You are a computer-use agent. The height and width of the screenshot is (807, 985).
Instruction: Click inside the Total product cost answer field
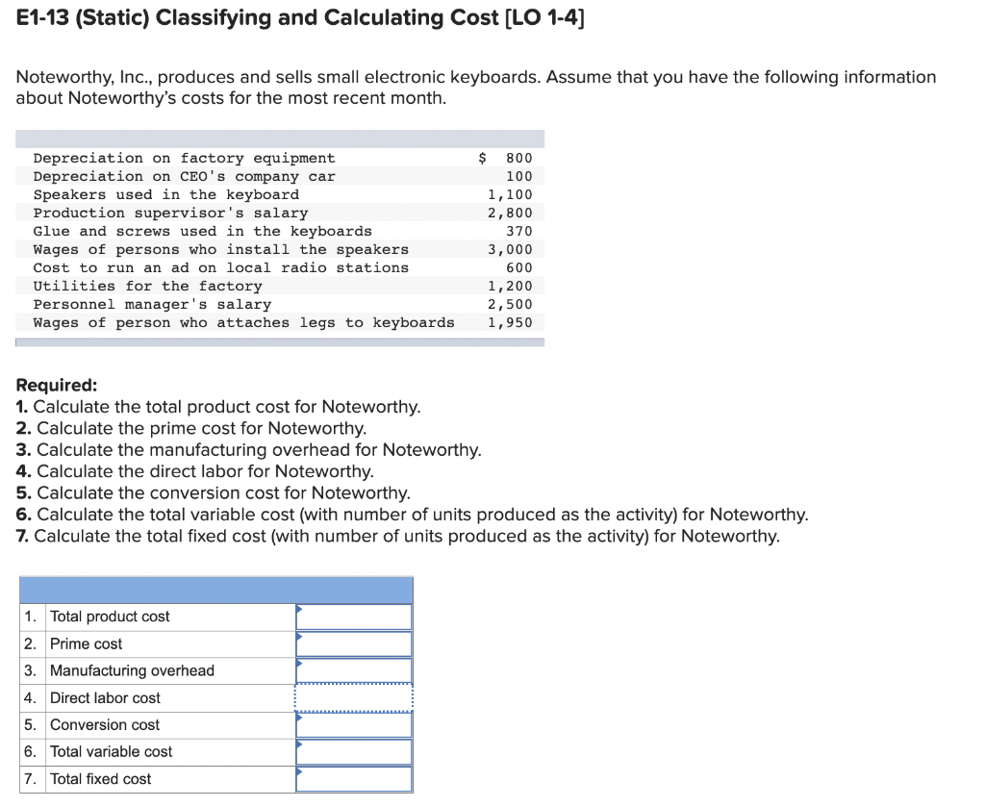(354, 617)
